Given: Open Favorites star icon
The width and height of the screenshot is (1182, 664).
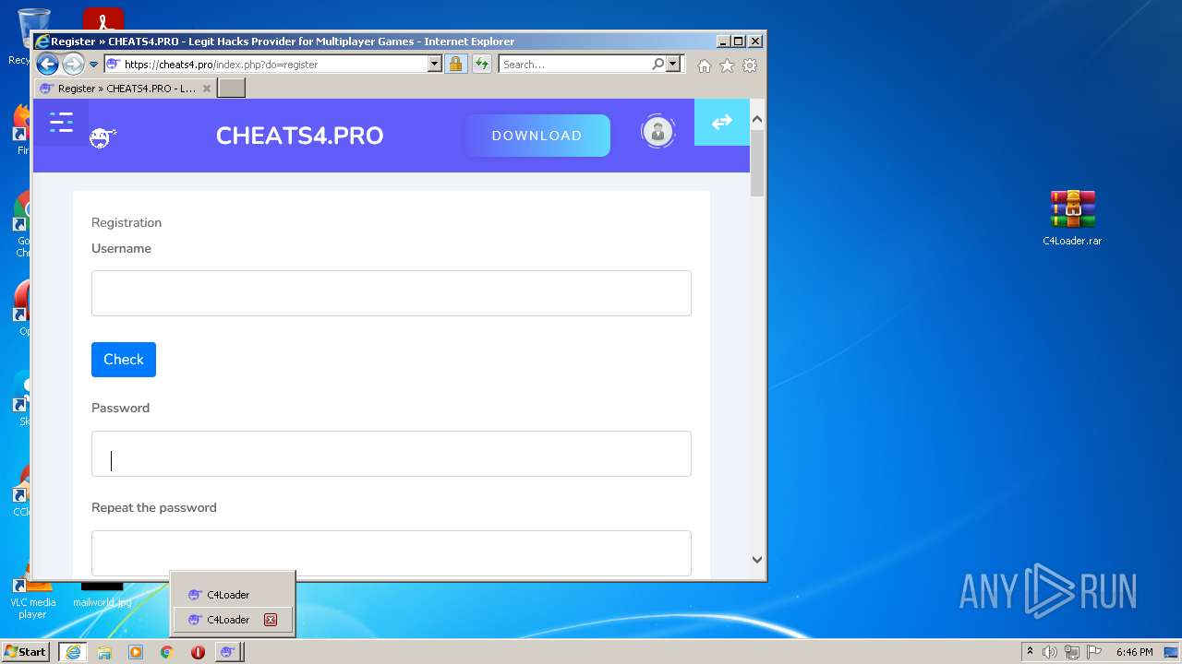Looking at the screenshot, I should point(727,65).
